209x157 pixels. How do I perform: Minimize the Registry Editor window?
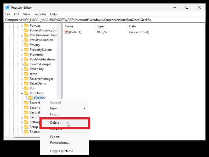175,8
